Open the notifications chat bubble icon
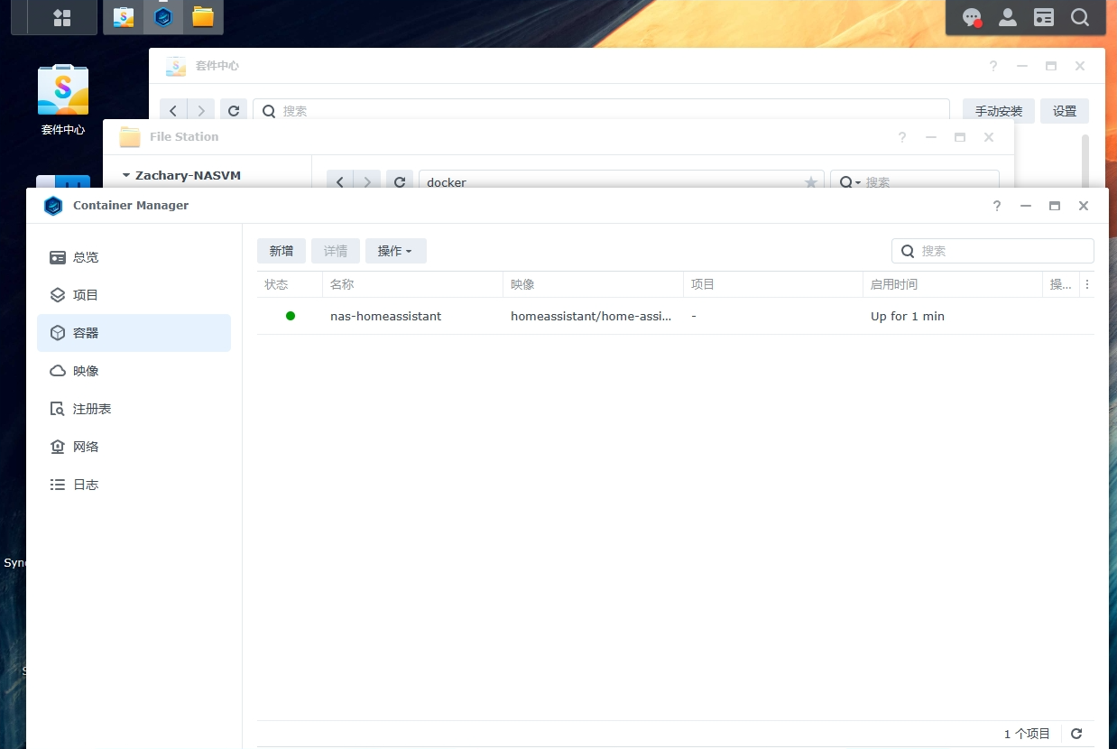The image size is (1117, 749). click(x=972, y=17)
